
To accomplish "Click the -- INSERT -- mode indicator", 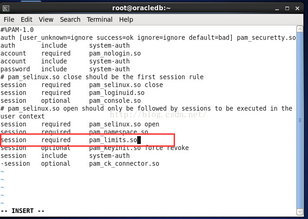I will click(23, 211).
